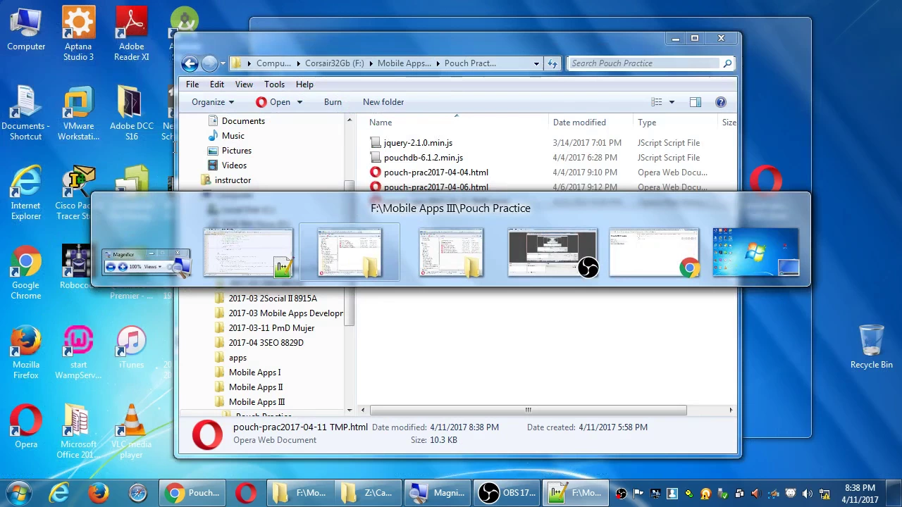Click the navigation pane scroll-down arrow

pyautogui.click(x=349, y=410)
